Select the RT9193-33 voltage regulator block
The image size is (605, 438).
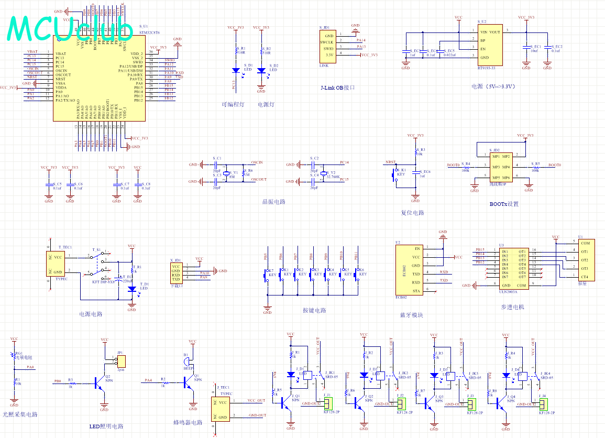click(489, 45)
